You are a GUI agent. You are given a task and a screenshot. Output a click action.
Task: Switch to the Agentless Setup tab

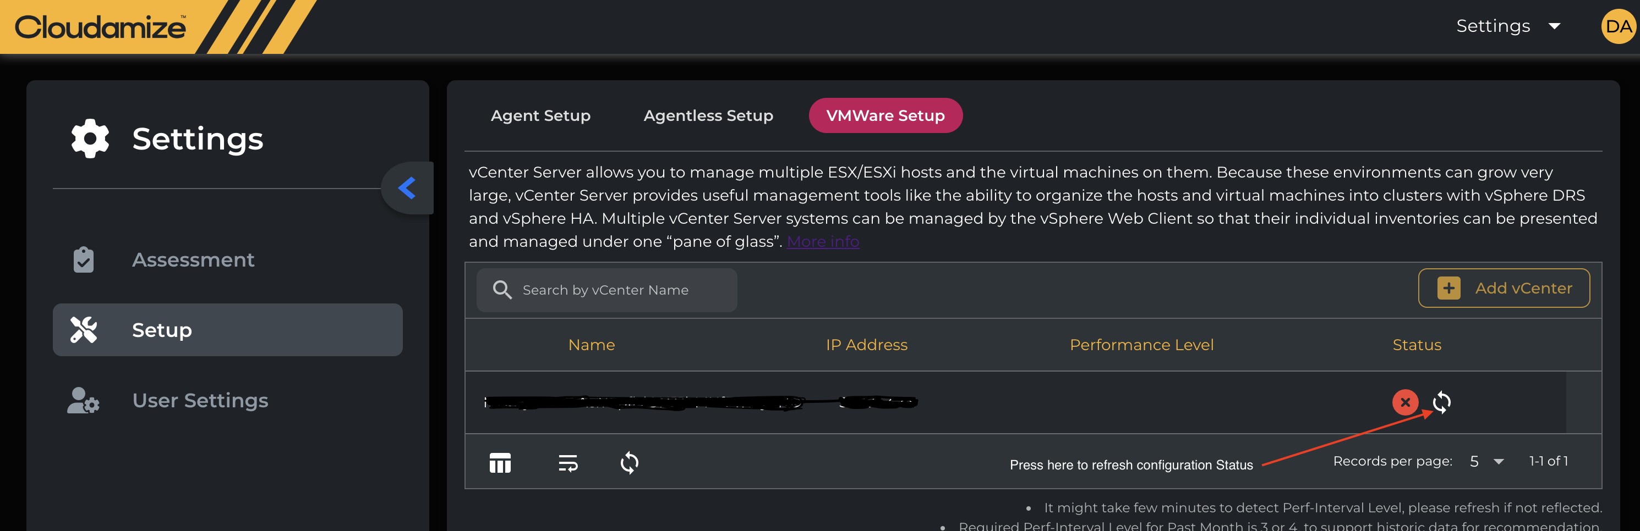[708, 116]
